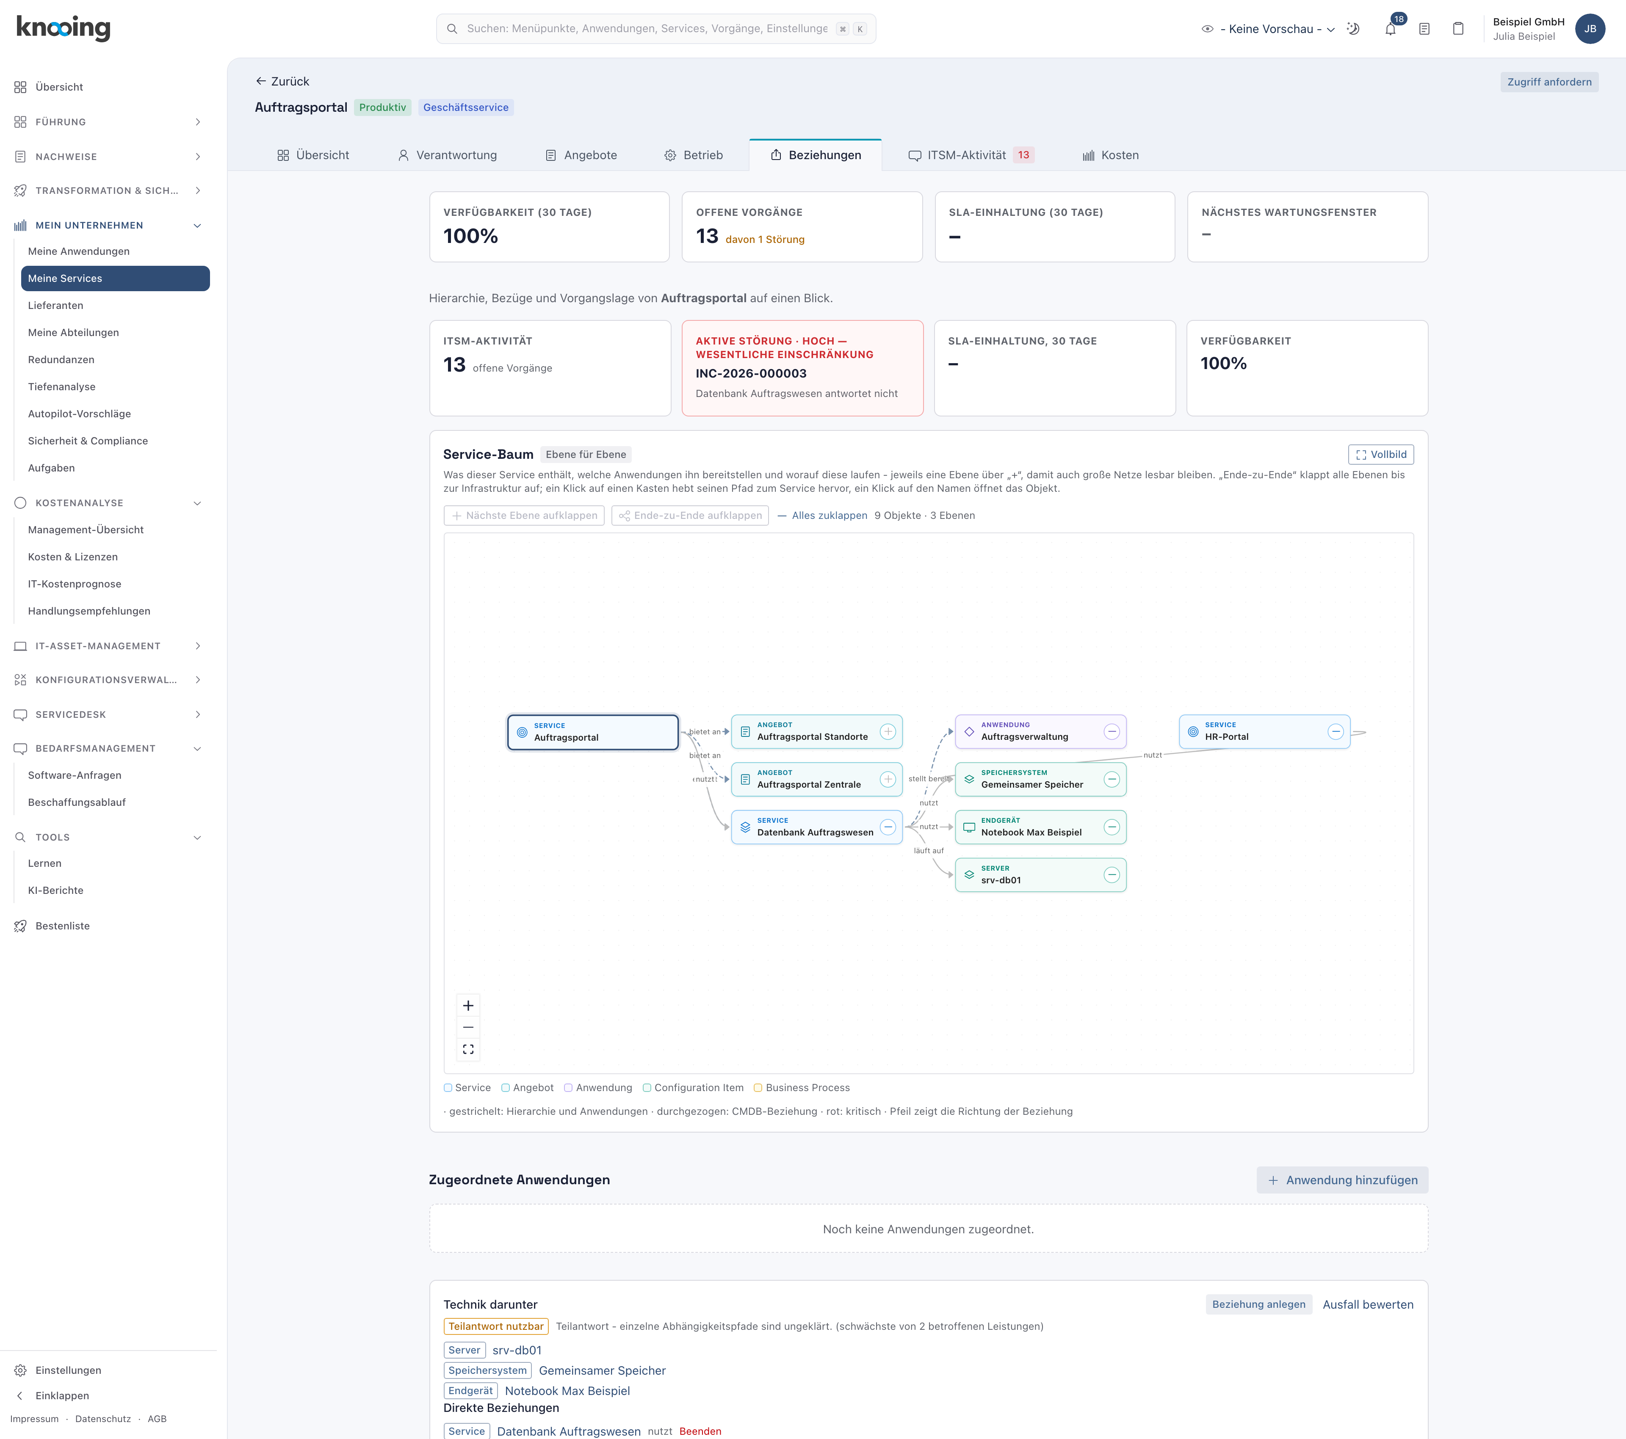Click the Zugriff anfordern button
Screen dimensions: 1626x1439
[x=1549, y=82]
